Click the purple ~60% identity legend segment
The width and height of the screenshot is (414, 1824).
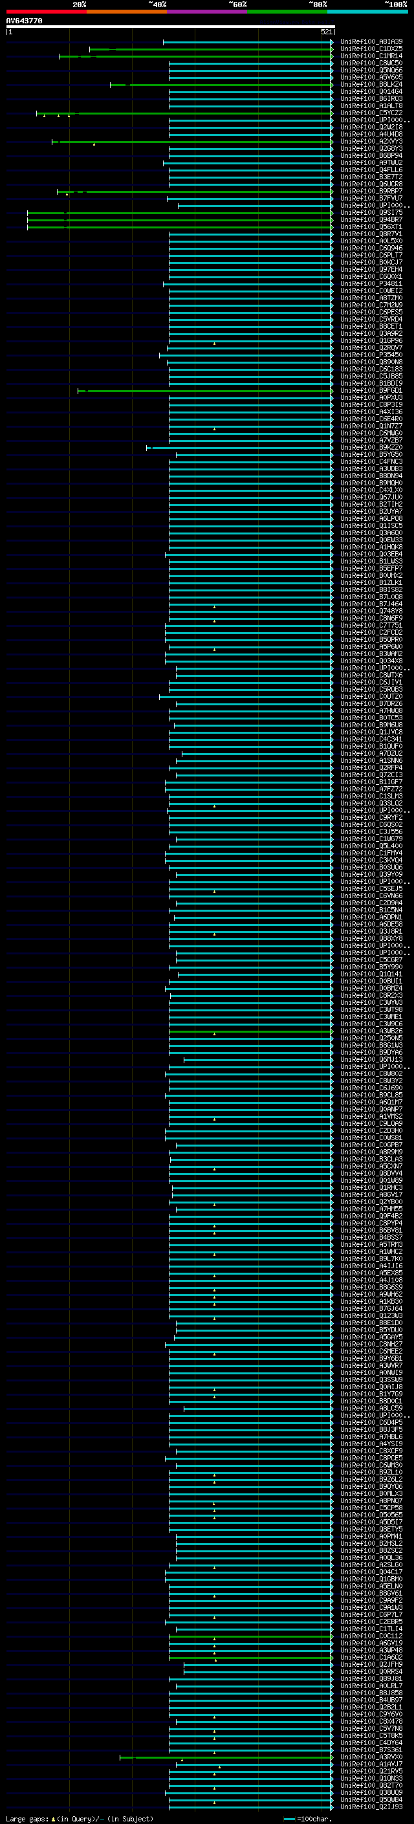[206, 12]
